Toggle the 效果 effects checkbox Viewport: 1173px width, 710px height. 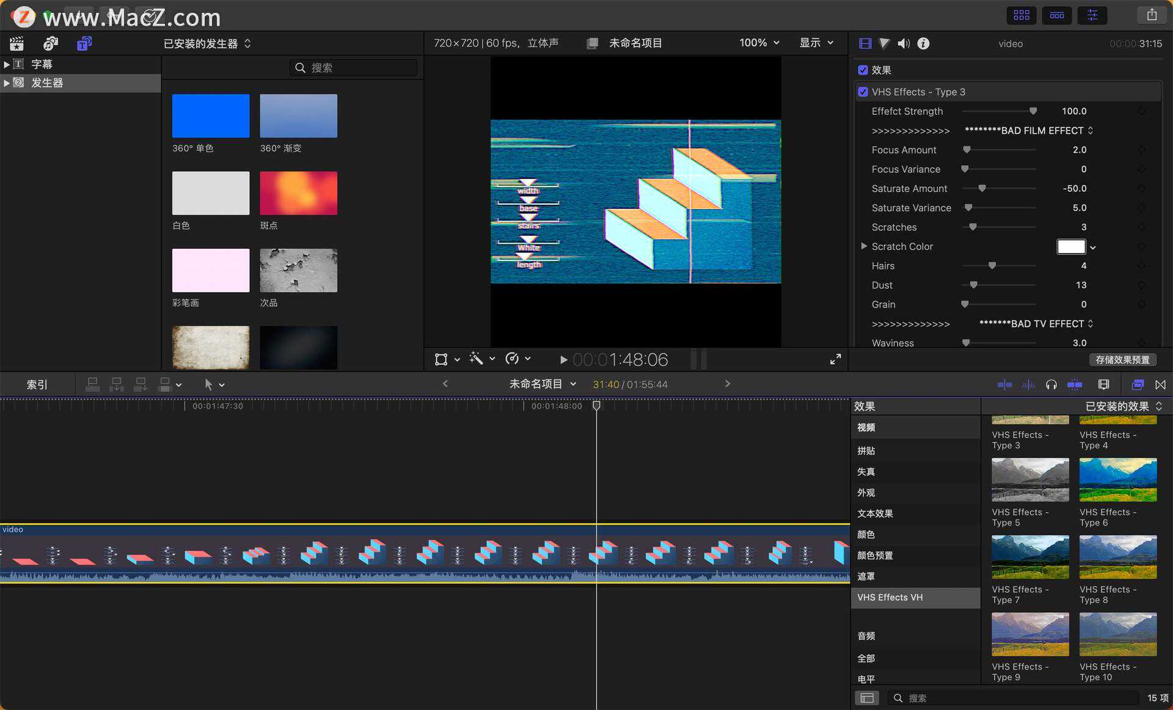(863, 70)
